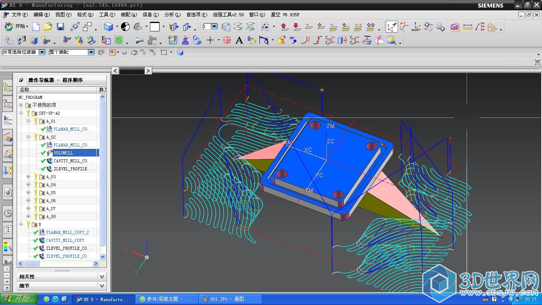
Task: Toggle the lightbulb on A_03 group
Action: pyautogui.click(x=36, y=177)
